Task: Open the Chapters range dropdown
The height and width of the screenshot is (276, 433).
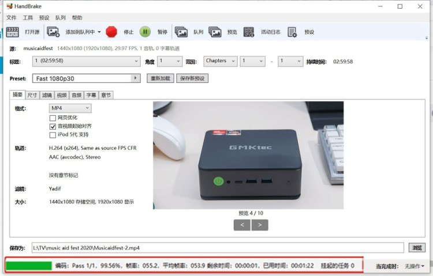Action: (x=221, y=61)
